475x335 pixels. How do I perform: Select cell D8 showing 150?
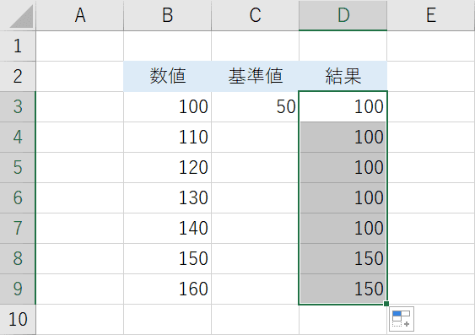[x=343, y=259]
